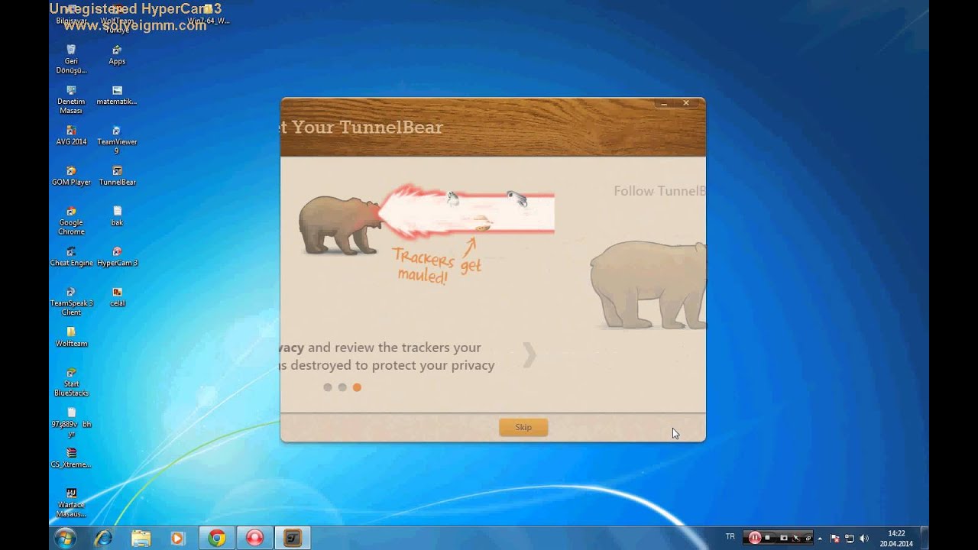Open the Apps desktop shortcut
Viewport: 978px width, 550px height.
point(117,55)
